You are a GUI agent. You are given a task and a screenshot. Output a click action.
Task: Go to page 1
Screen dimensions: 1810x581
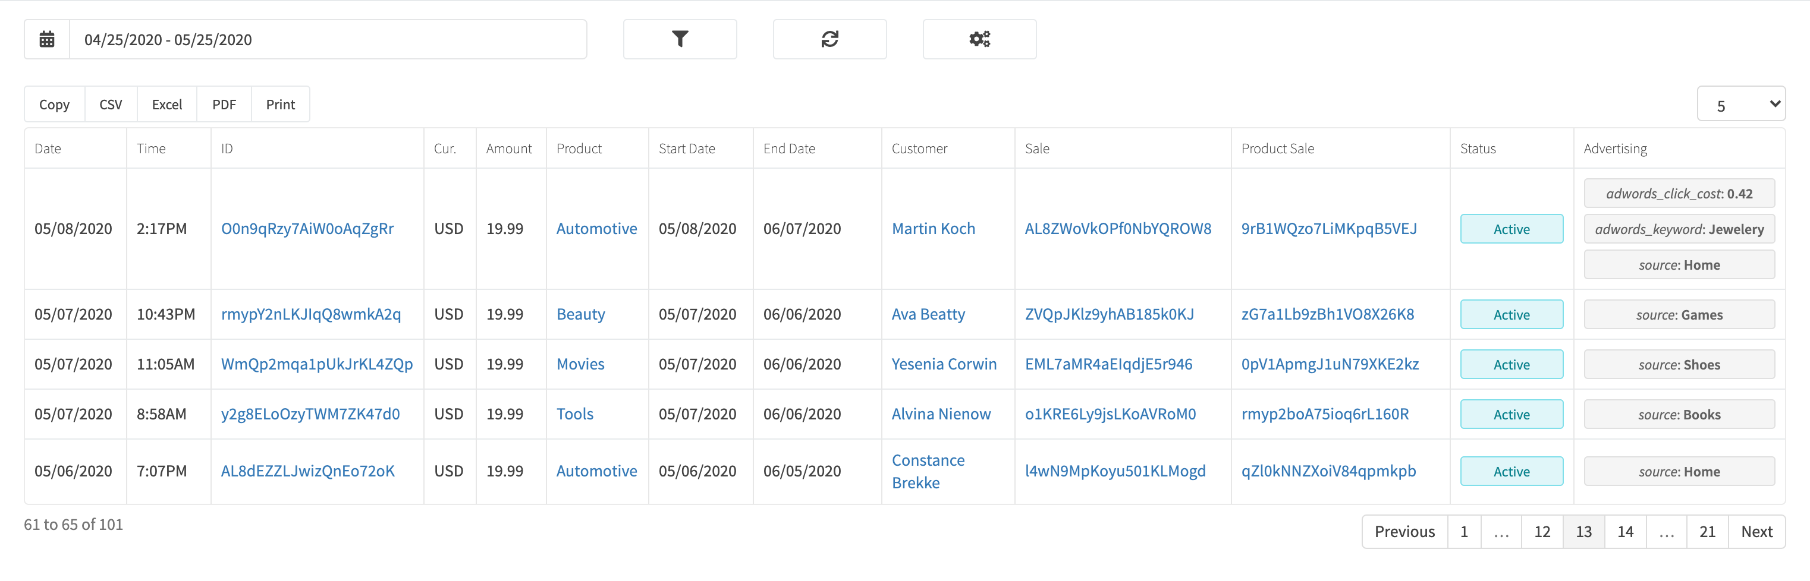[1463, 532]
